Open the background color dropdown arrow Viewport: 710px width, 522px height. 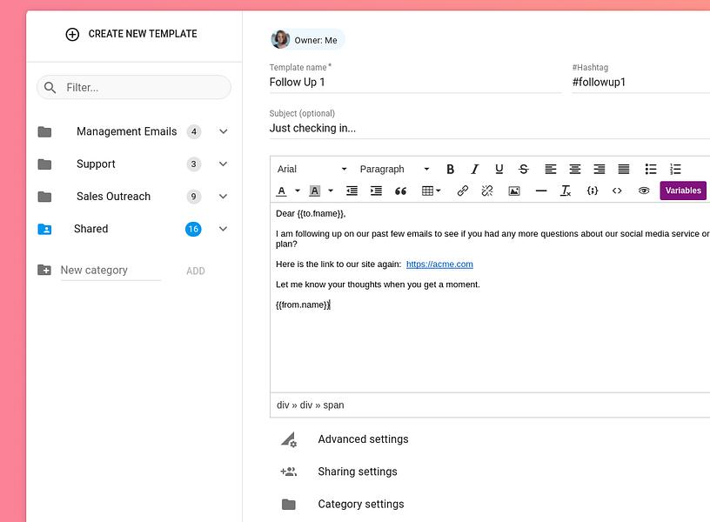tap(331, 191)
